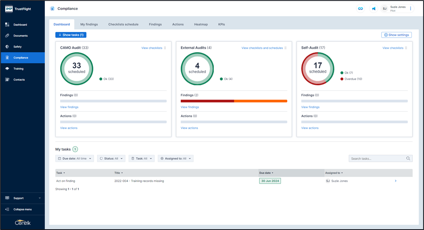This screenshot has height=230, width=424.
Task: Open Documents via the paperclip icon
Action: pyautogui.click(x=7, y=36)
